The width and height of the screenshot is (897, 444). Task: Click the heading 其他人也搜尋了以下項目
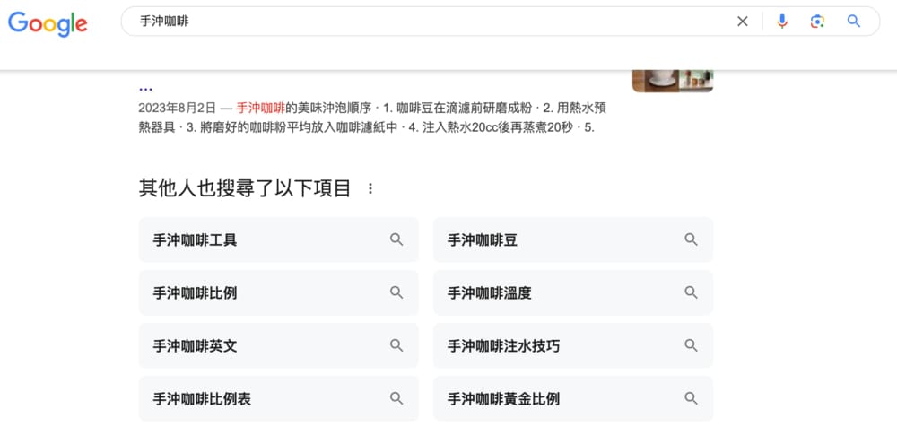[x=244, y=188]
